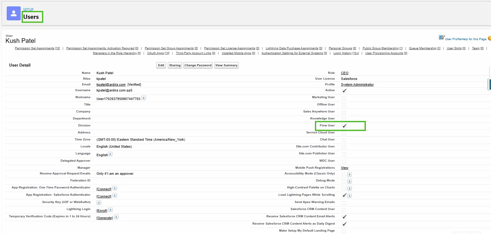Check the Offline User checkbox

coord(344,105)
